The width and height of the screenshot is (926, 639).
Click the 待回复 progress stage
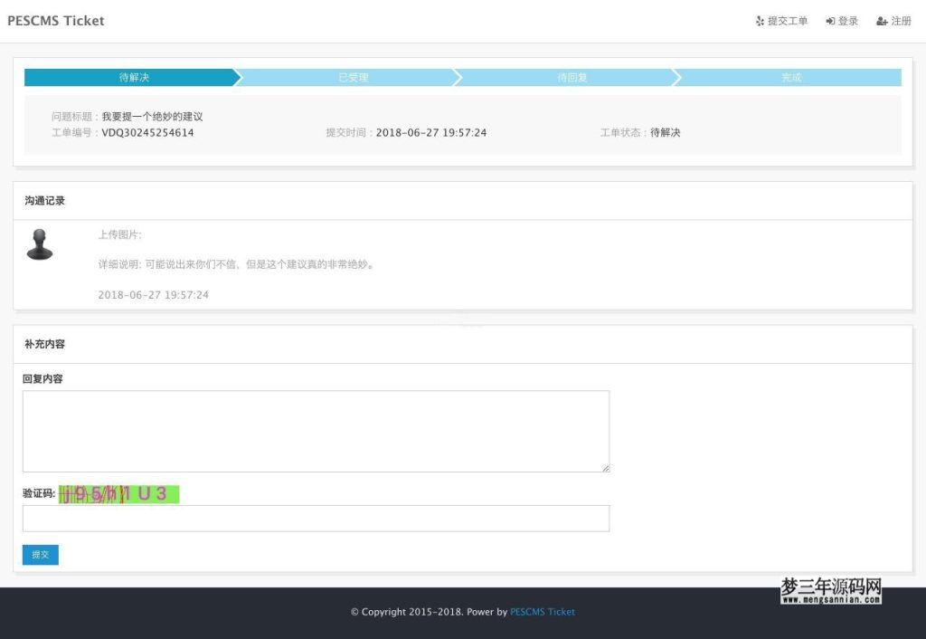(572, 77)
